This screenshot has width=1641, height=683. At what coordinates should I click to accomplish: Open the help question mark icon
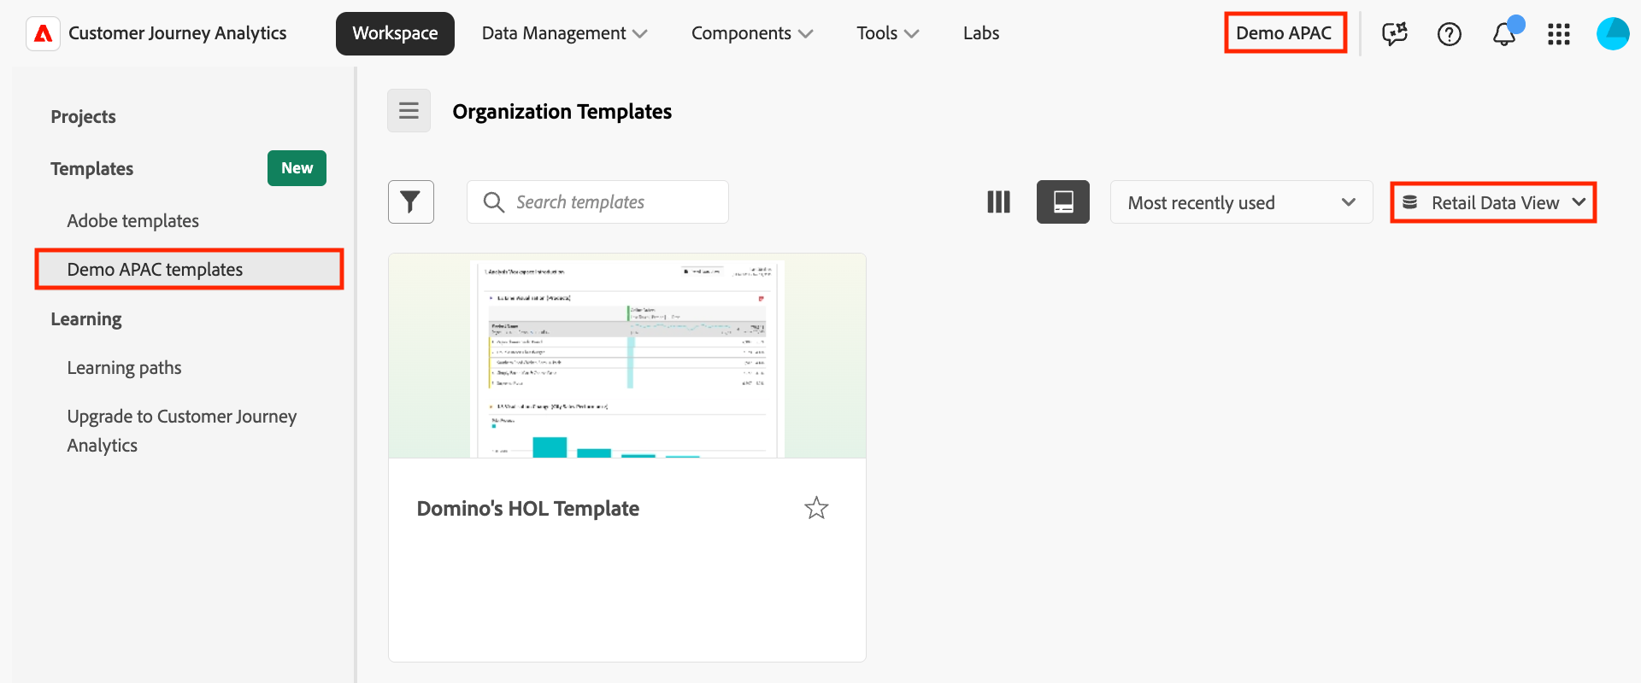point(1450,33)
